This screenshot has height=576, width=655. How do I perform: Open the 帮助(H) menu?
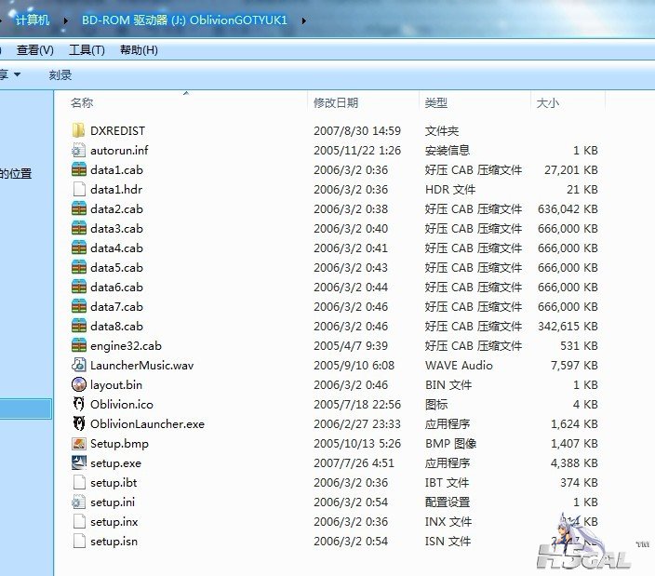coord(139,50)
